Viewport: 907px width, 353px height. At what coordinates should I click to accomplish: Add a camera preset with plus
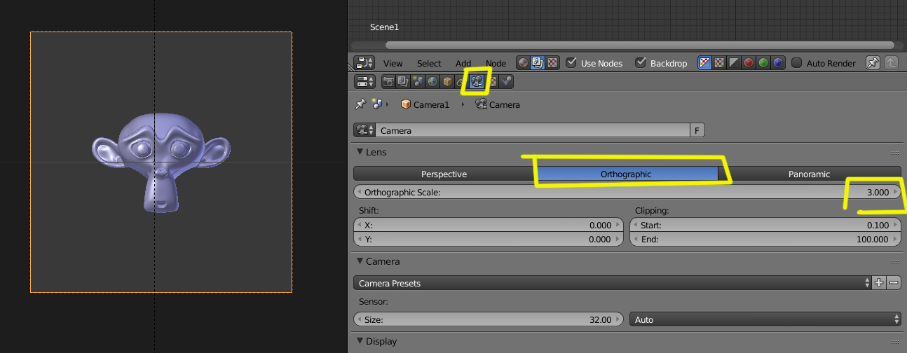pyautogui.click(x=880, y=283)
